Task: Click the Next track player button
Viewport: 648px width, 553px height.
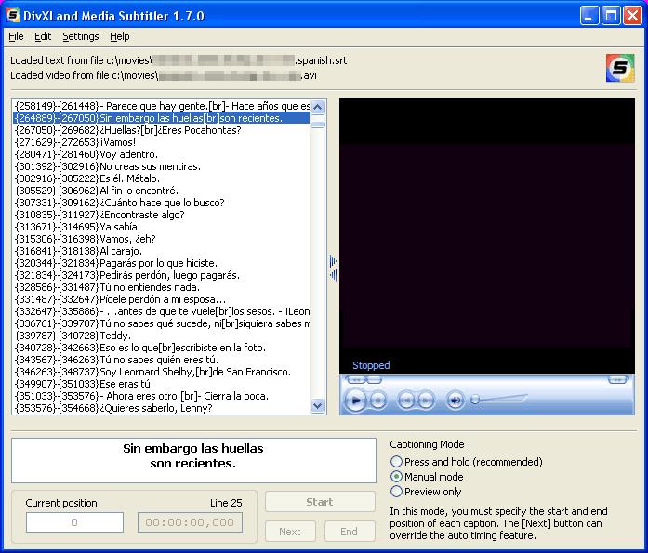Action: (426, 400)
